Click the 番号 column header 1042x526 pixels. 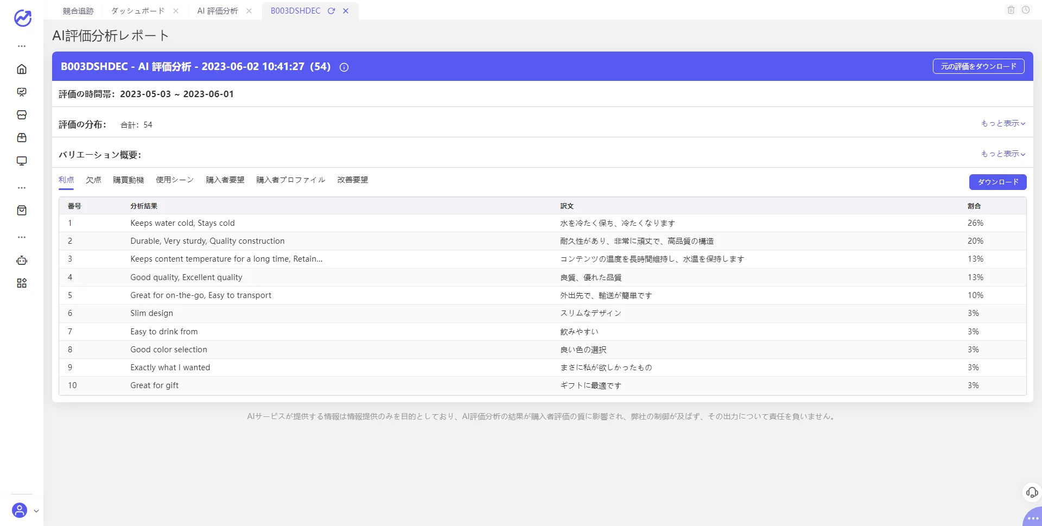point(74,206)
